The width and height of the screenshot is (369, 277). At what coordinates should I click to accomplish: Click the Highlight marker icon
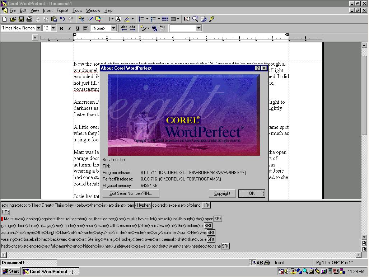(x=127, y=19)
